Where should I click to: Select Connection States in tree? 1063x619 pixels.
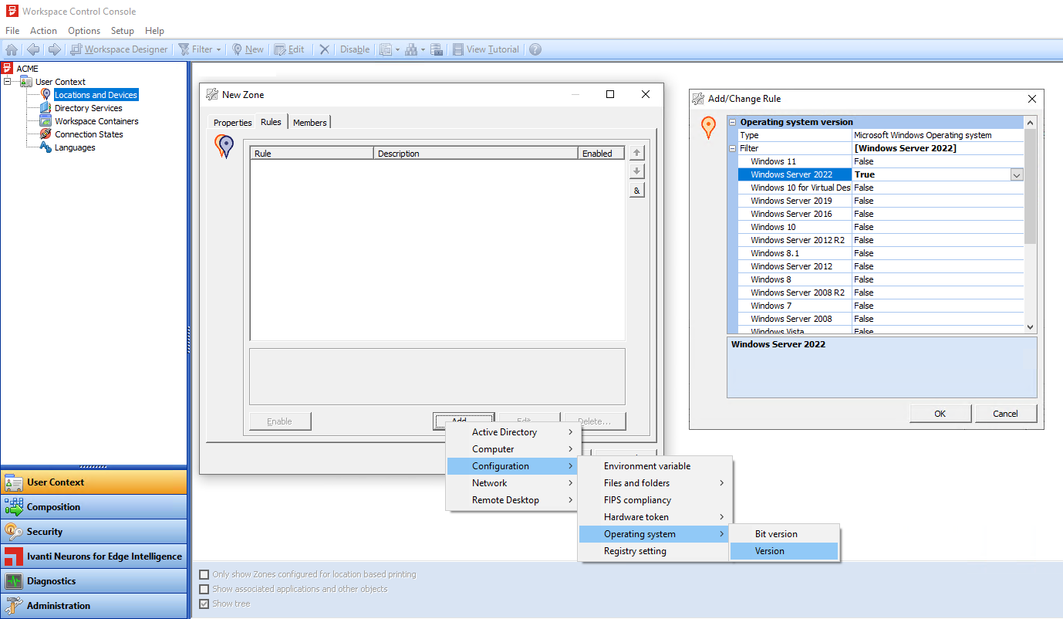(89, 134)
